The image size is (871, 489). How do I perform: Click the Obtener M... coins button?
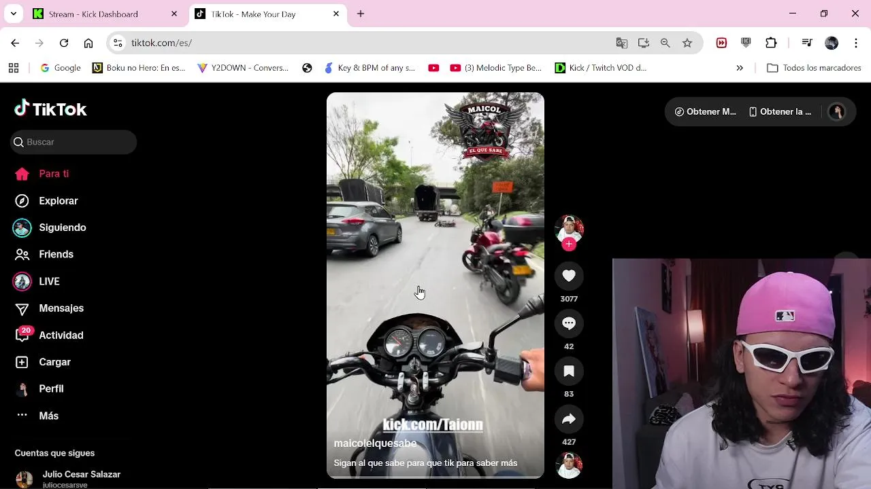pyautogui.click(x=705, y=112)
